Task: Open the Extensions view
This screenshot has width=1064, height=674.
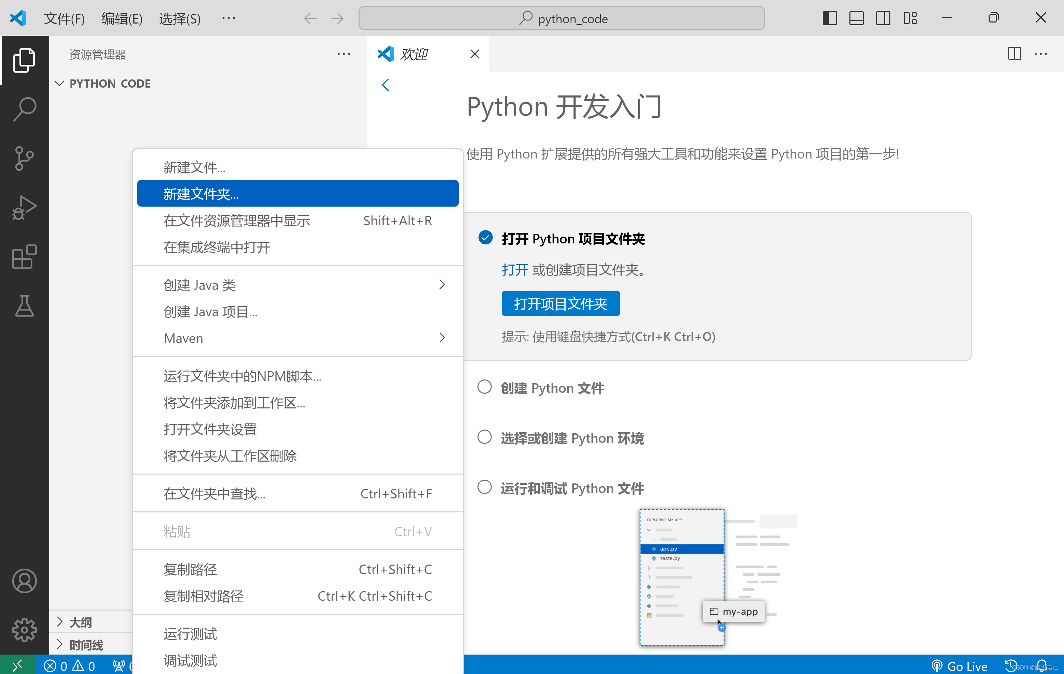Action: [x=24, y=257]
